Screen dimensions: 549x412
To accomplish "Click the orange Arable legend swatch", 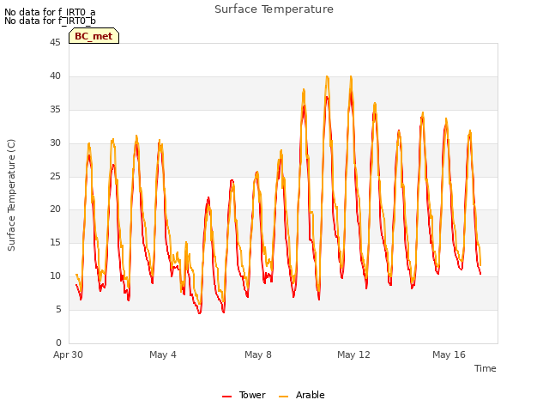I will 283,397.
